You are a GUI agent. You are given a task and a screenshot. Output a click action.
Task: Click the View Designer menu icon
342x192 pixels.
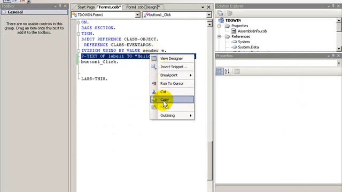[154, 58]
